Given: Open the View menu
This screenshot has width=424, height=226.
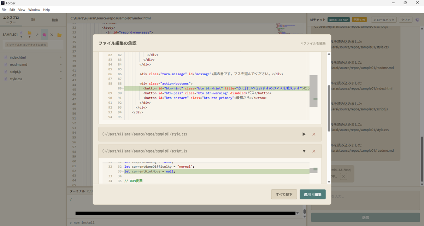Looking at the screenshot, I should click(22, 10).
